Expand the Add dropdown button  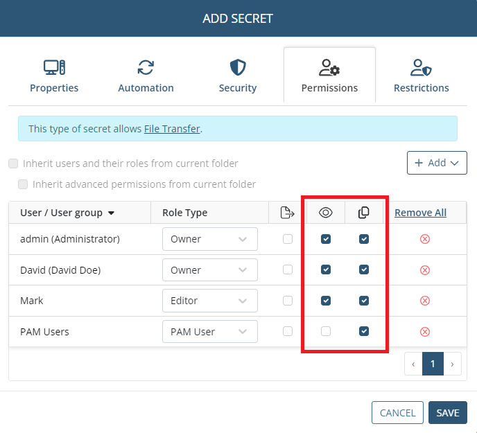pos(437,163)
